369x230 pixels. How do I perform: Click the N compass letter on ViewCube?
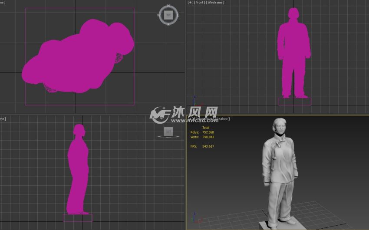(x=168, y=6)
